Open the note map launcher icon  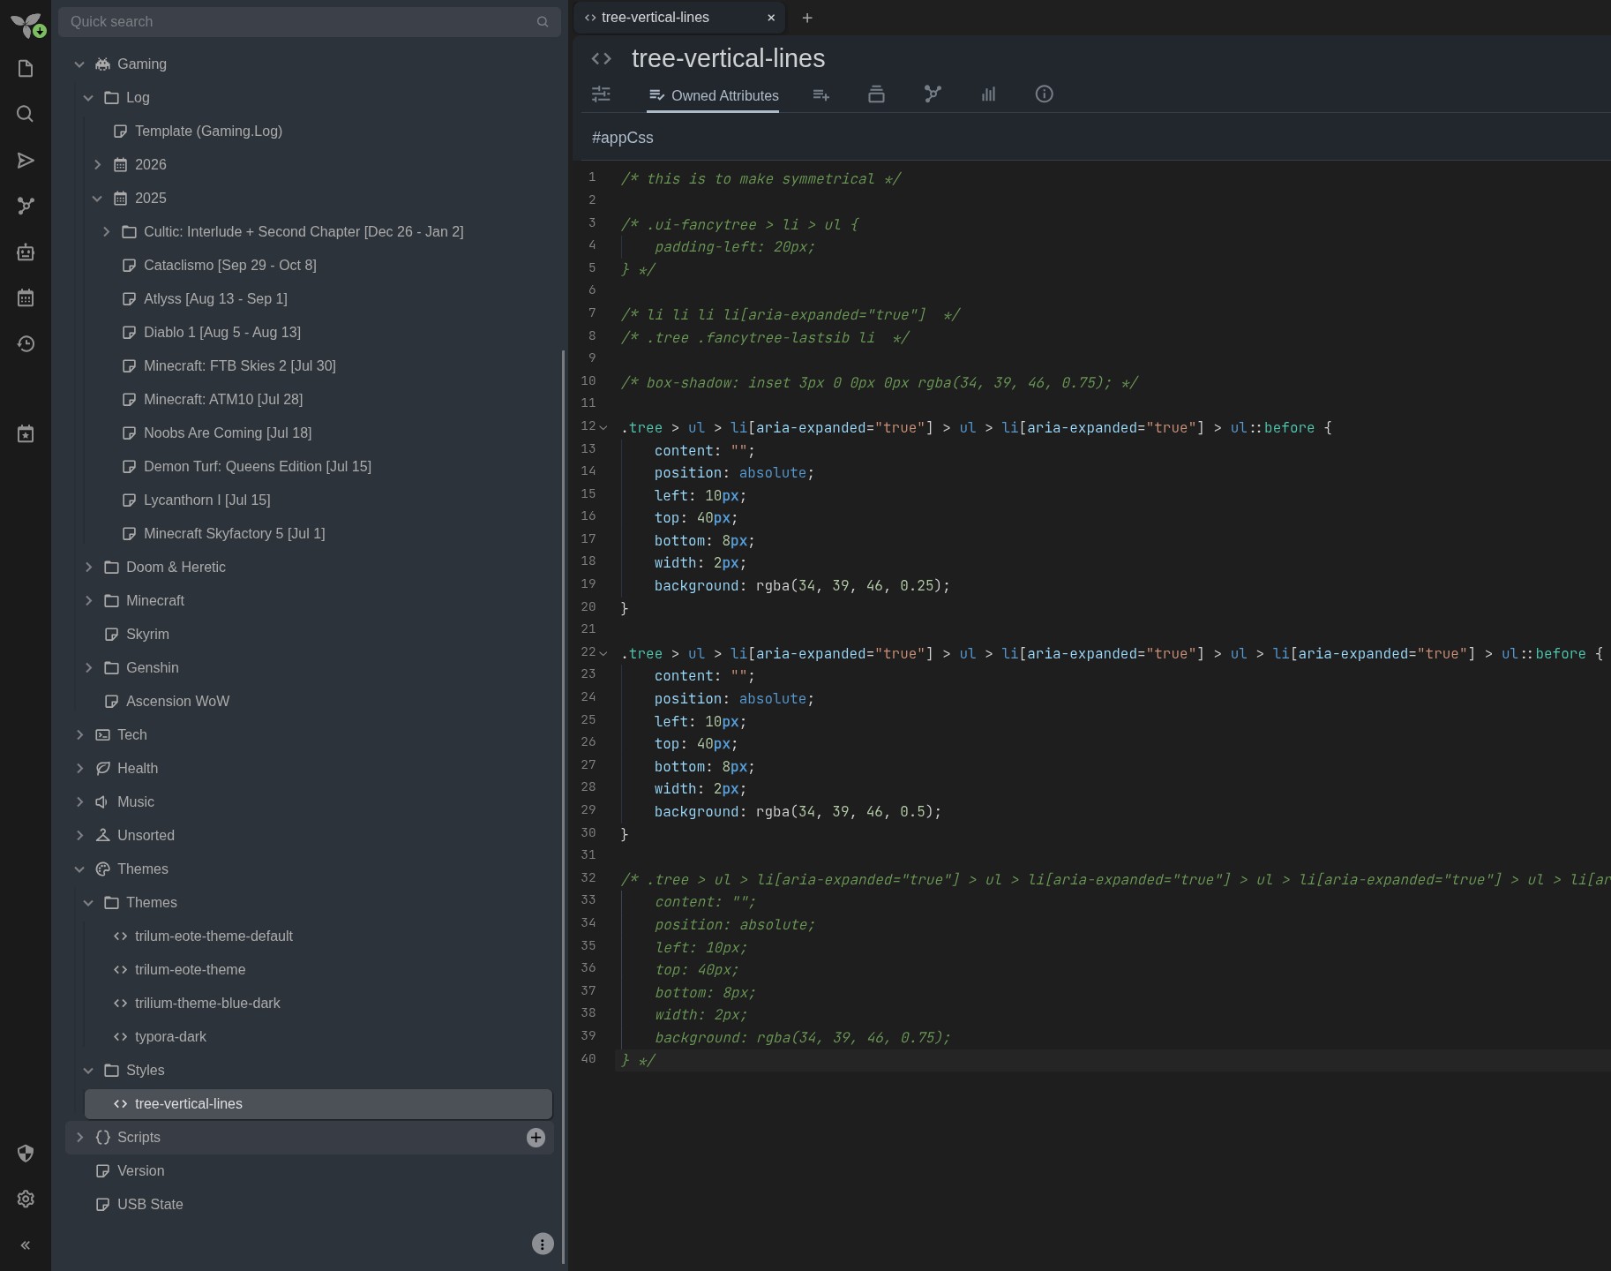(x=26, y=206)
